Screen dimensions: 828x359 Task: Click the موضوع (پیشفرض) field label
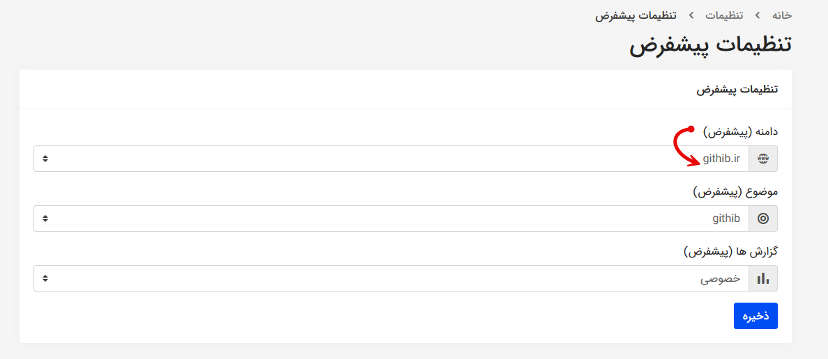click(x=735, y=191)
